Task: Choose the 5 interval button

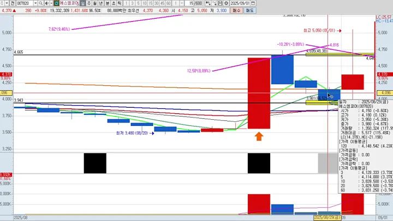Action: click(x=138, y=3)
